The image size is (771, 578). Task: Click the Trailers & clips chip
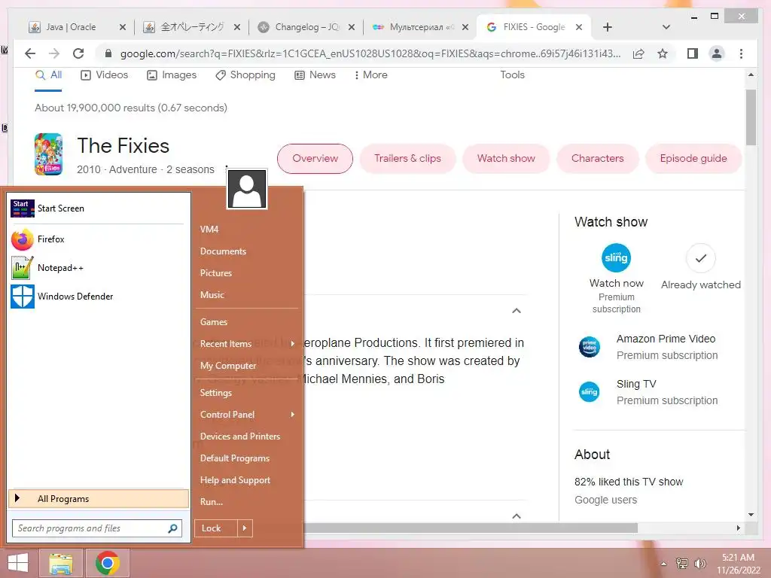click(407, 158)
